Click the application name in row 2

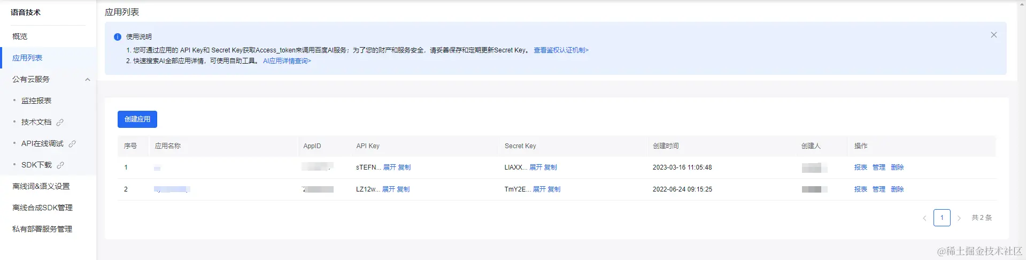pos(172,189)
